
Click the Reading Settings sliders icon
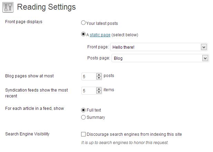[8, 7]
